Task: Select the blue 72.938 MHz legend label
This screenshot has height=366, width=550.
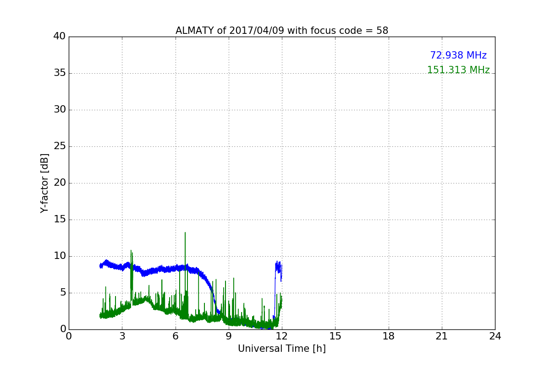Action: (458, 55)
